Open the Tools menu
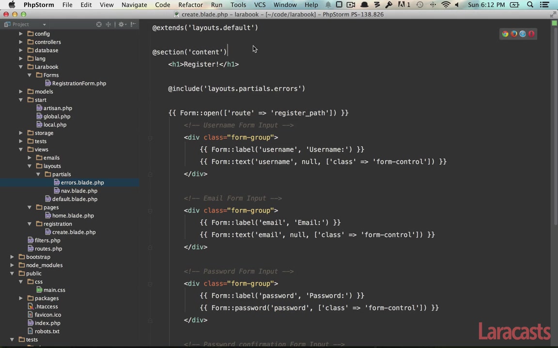Image resolution: width=558 pixels, height=348 pixels. click(x=238, y=5)
